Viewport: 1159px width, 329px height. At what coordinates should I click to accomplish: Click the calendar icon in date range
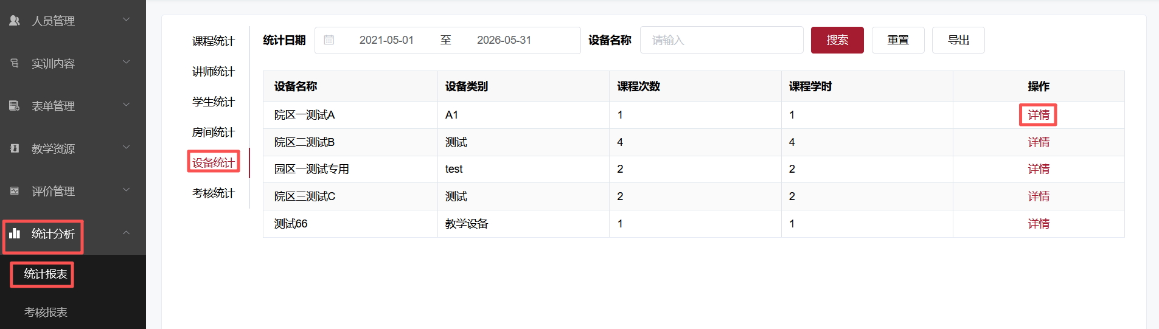(x=329, y=40)
